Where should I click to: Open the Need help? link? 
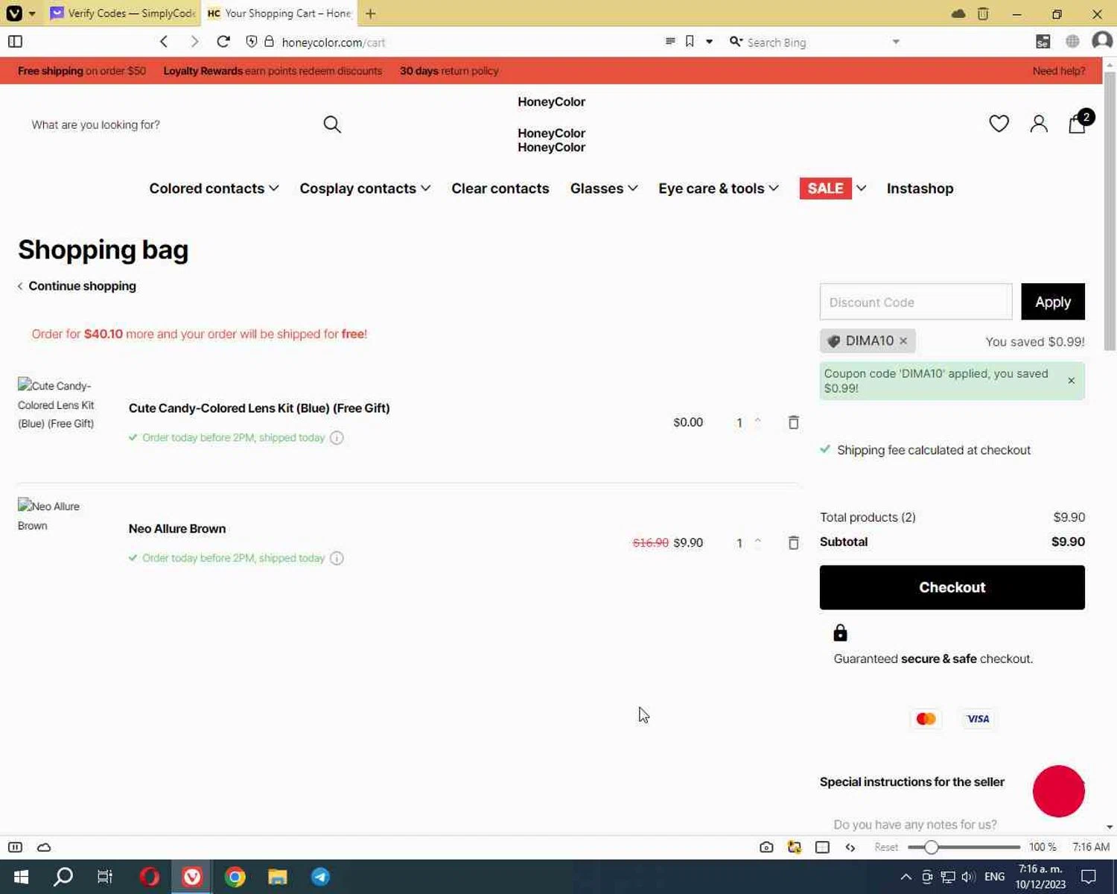tap(1058, 71)
